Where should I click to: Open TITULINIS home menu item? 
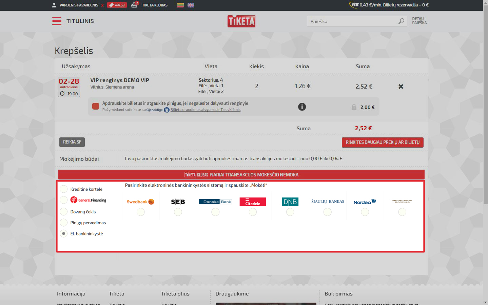pyautogui.click(x=80, y=21)
